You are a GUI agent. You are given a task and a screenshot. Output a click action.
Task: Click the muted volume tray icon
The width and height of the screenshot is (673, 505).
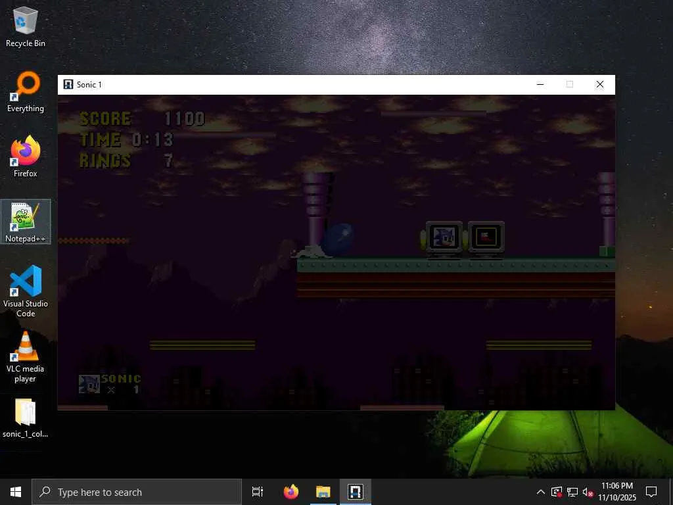(x=588, y=492)
